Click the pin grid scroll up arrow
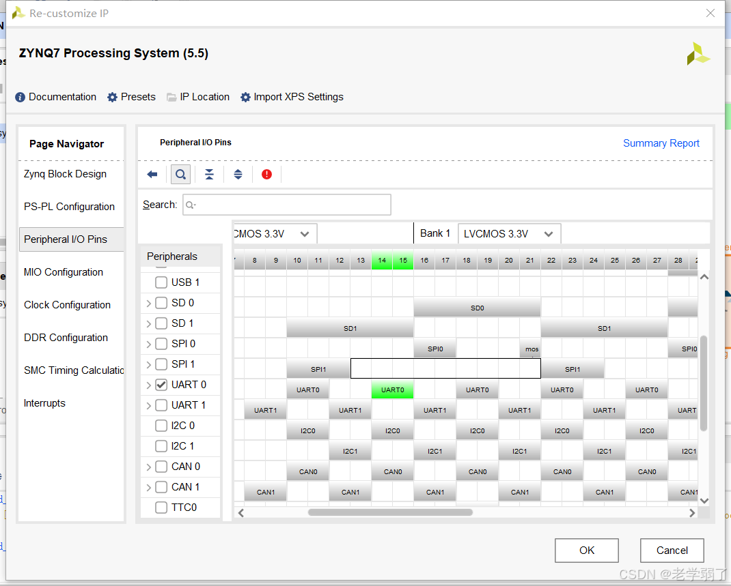This screenshot has width=731, height=586. (704, 277)
